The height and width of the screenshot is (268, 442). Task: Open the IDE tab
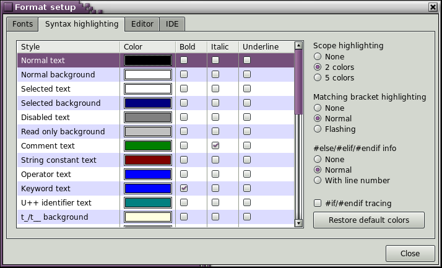tap(172, 24)
